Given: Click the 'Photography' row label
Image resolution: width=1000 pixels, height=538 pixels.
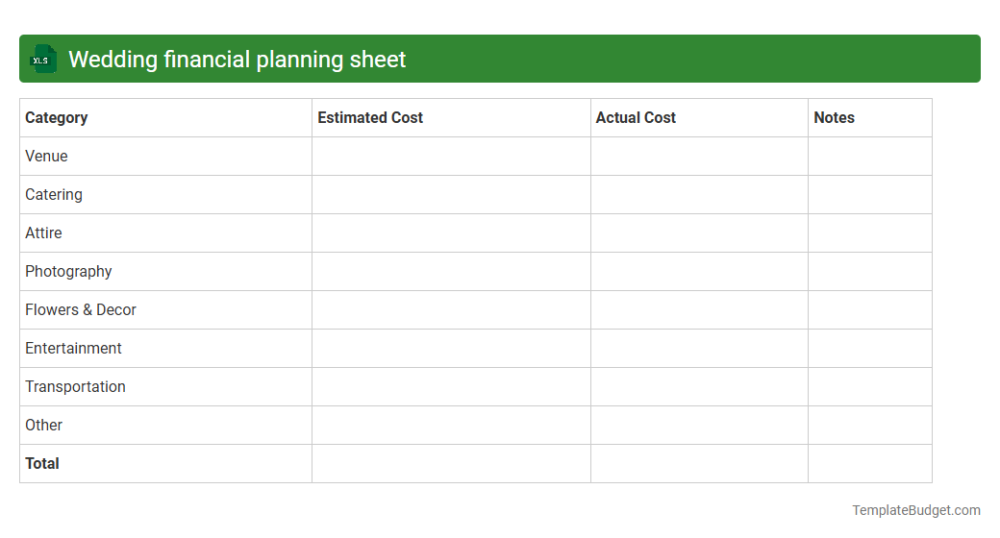Looking at the screenshot, I should click(x=68, y=272).
